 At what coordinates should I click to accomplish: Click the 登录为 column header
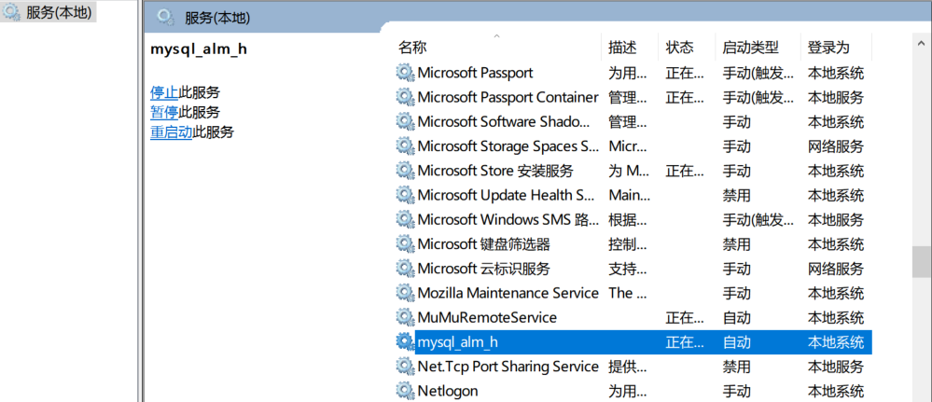tap(836, 47)
